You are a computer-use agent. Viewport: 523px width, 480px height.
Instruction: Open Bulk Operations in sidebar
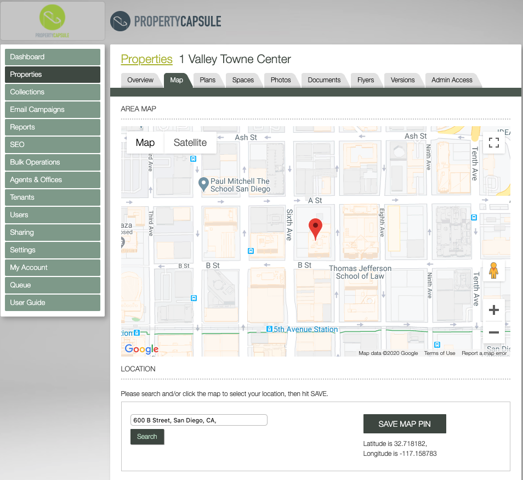click(x=53, y=162)
